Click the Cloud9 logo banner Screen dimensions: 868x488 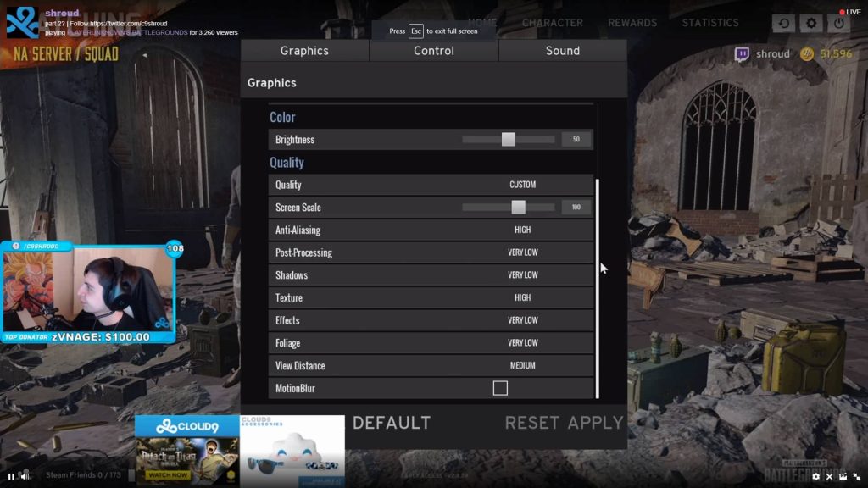point(187,426)
